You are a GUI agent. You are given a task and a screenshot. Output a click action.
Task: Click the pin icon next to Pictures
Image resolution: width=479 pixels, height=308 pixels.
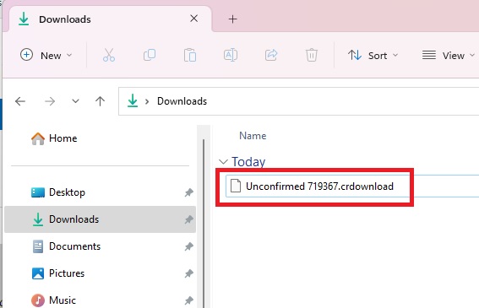click(x=188, y=273)
